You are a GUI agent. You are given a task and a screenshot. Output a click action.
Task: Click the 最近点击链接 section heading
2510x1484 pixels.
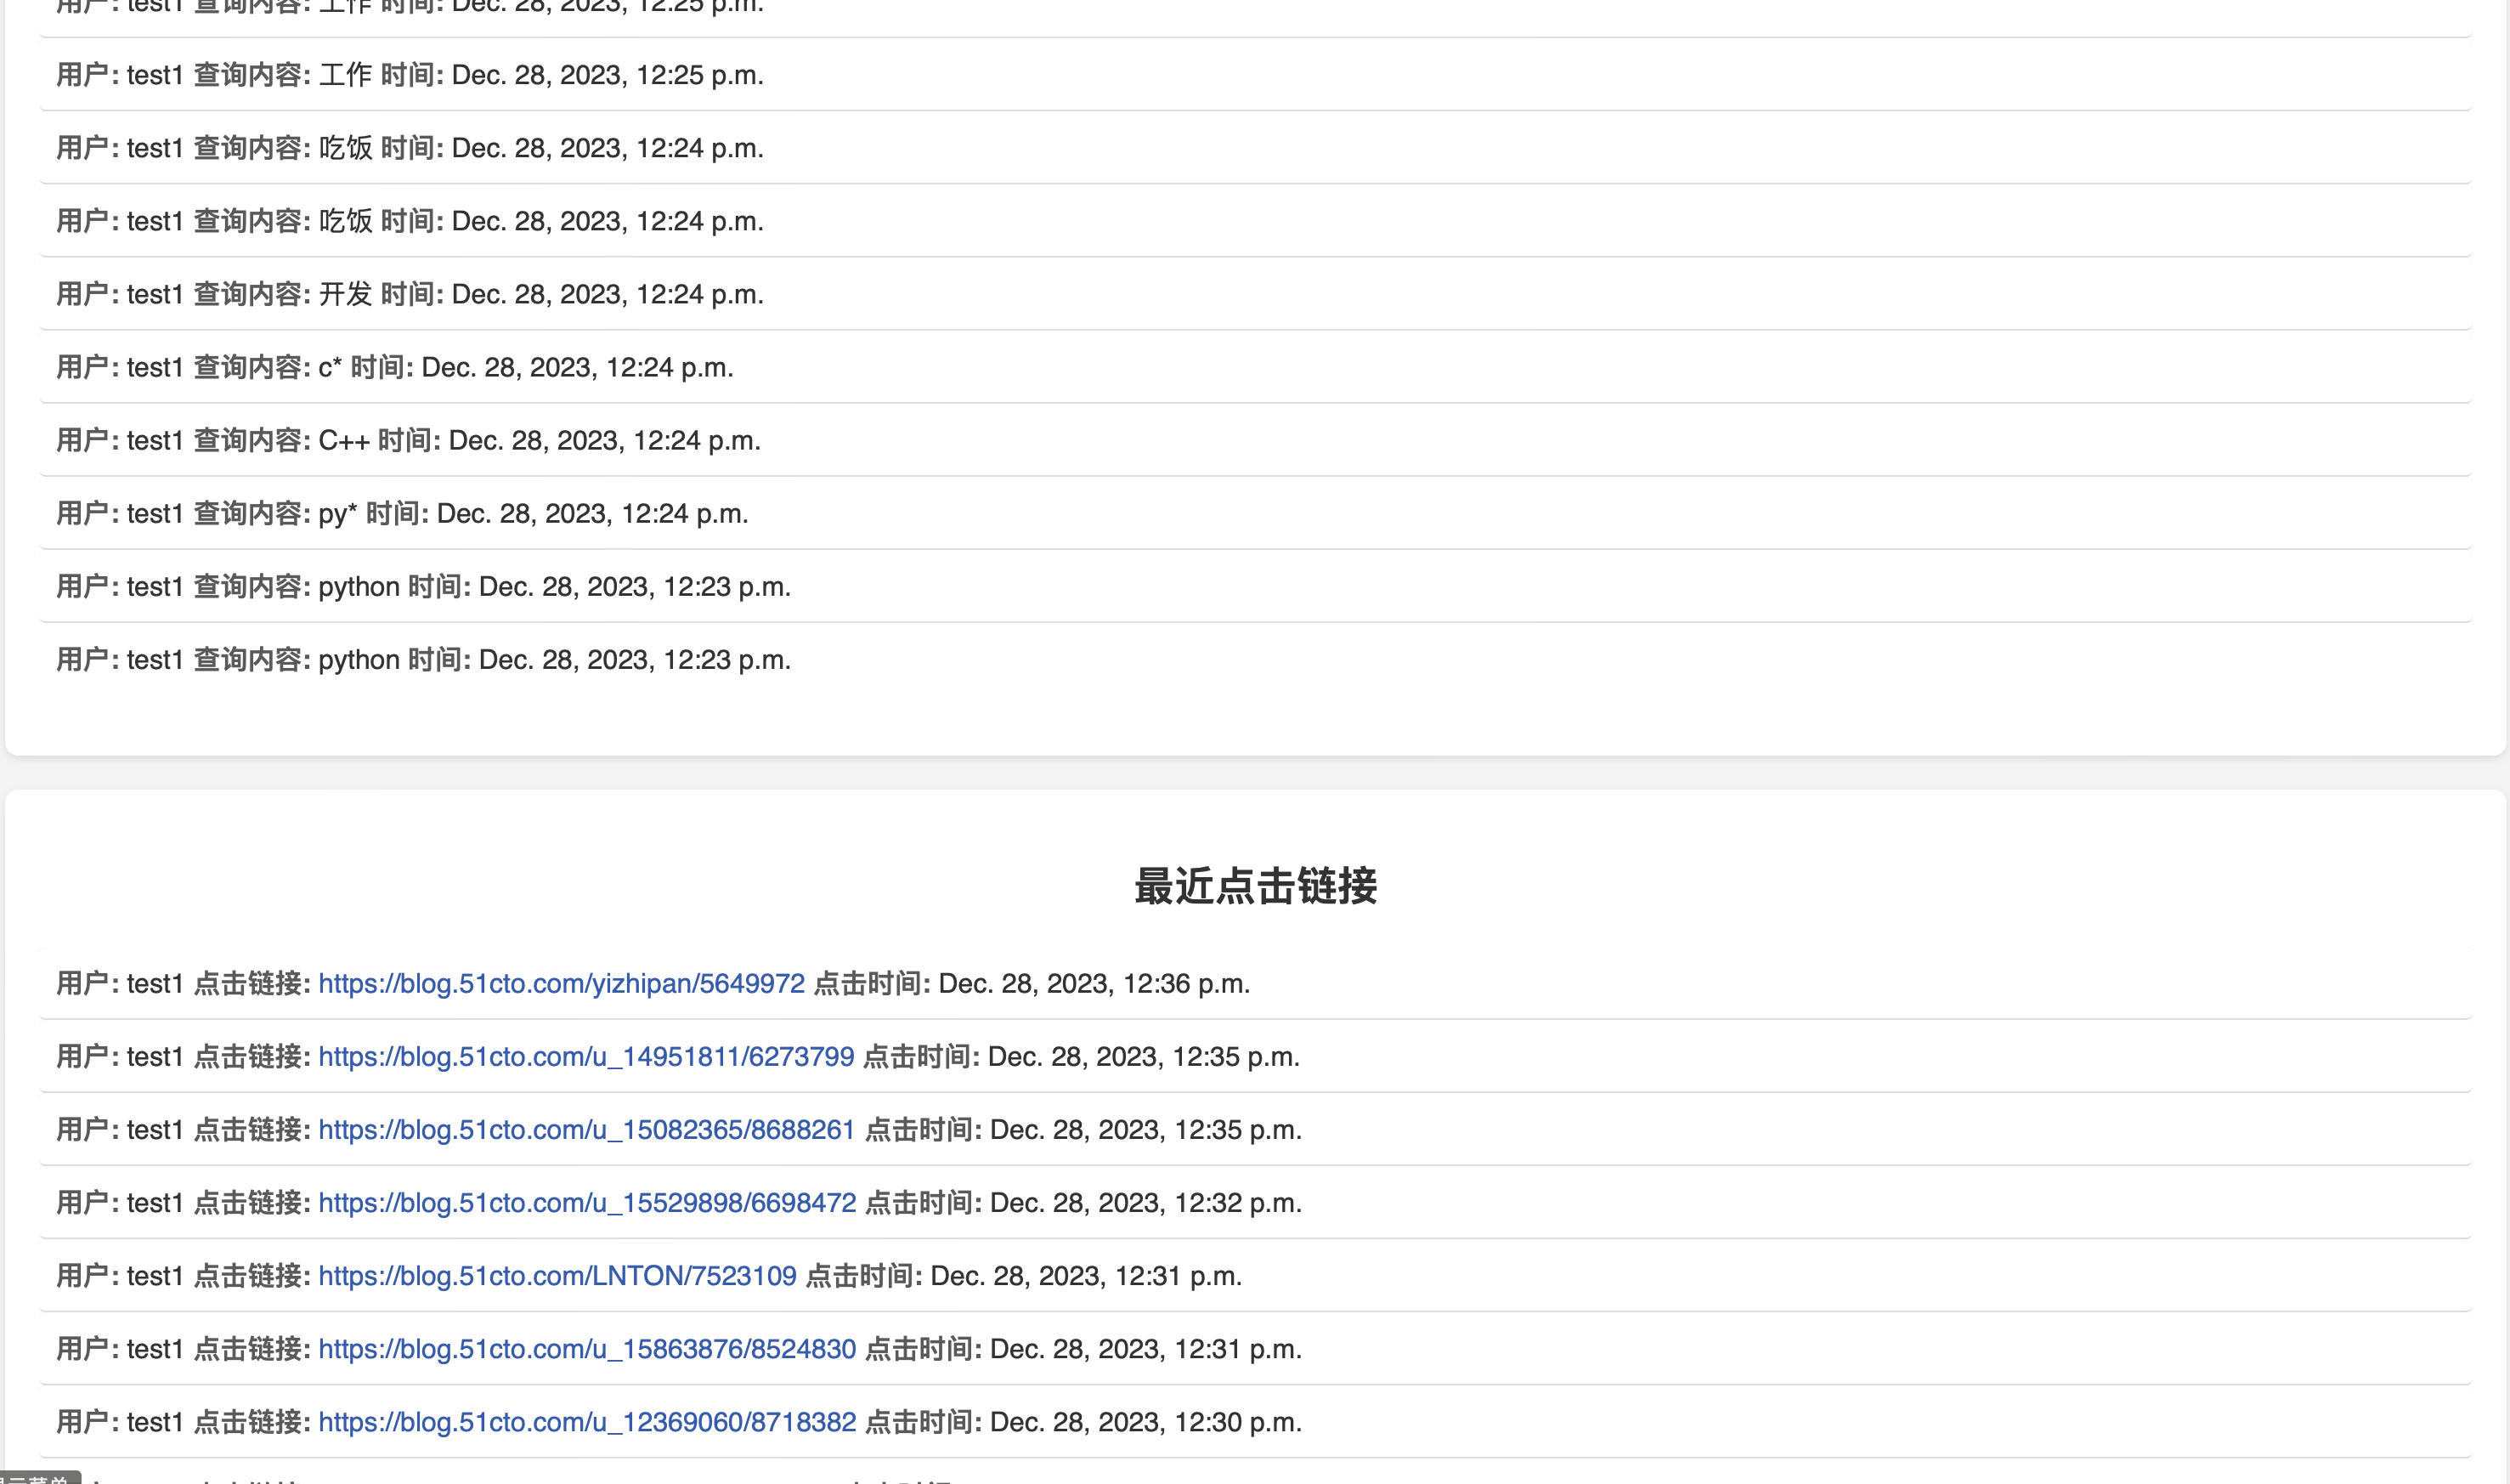point(1254,886)
